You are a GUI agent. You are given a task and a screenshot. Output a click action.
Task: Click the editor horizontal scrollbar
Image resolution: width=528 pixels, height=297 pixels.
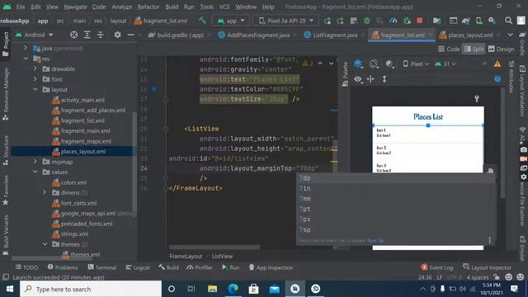click(214, 247)
